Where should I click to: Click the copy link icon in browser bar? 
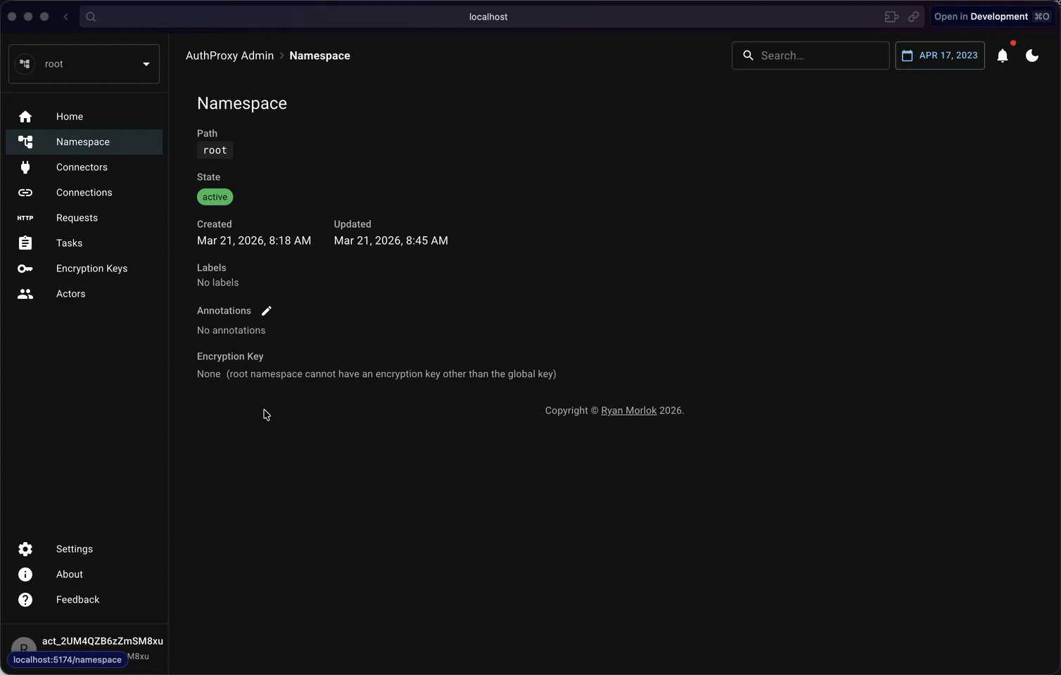point(913,17)
